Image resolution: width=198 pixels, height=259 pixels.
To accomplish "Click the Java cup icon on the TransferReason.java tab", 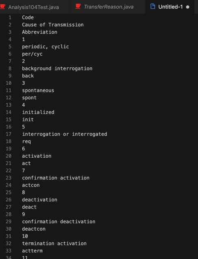I will (x=78, y=6).
